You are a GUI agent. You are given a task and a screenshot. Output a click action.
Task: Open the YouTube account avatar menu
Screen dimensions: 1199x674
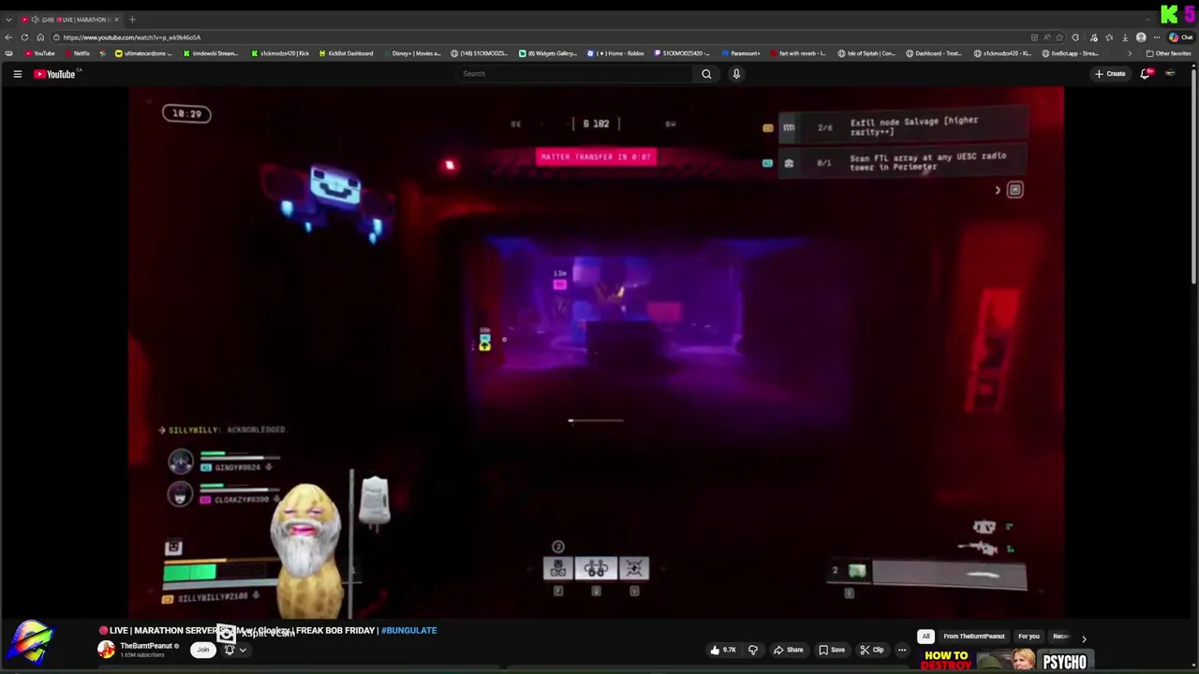coord(1170,74)
